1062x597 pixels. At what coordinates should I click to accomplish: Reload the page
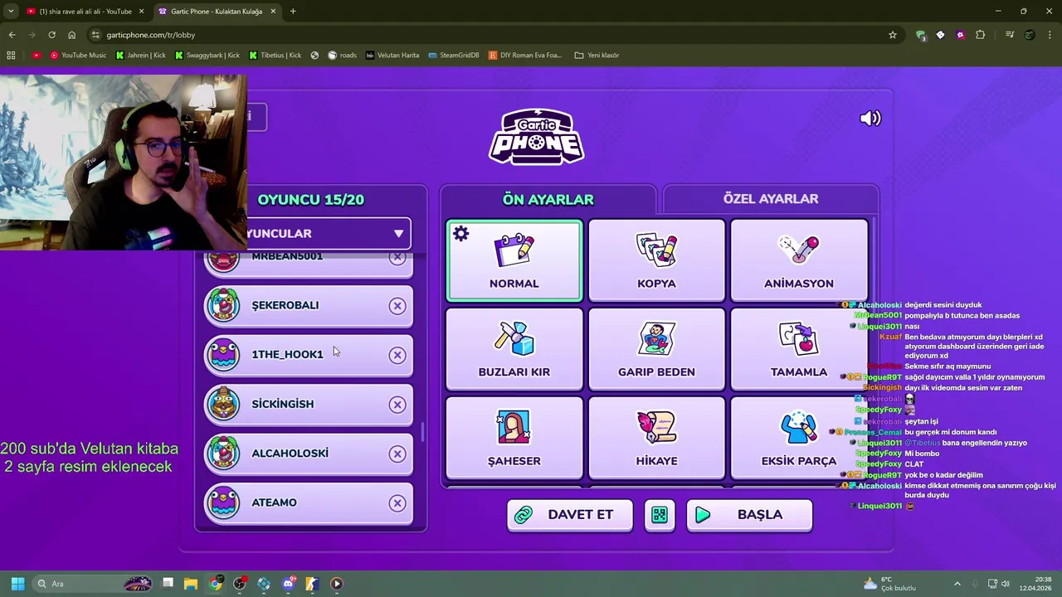point(51,35)
